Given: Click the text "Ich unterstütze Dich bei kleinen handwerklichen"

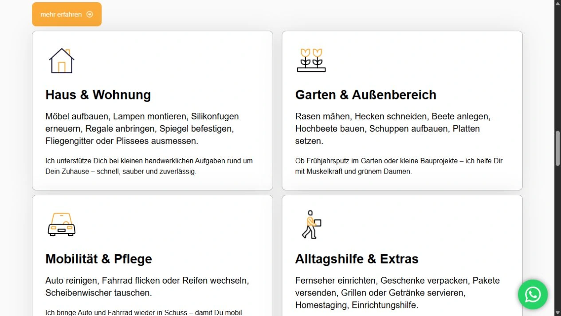Looking at the screenshot, I should (149, 166).
